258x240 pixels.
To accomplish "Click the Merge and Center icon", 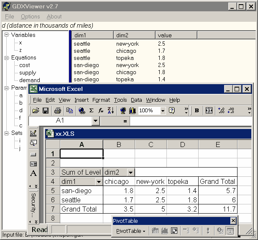I will click(x=209, y=111).
